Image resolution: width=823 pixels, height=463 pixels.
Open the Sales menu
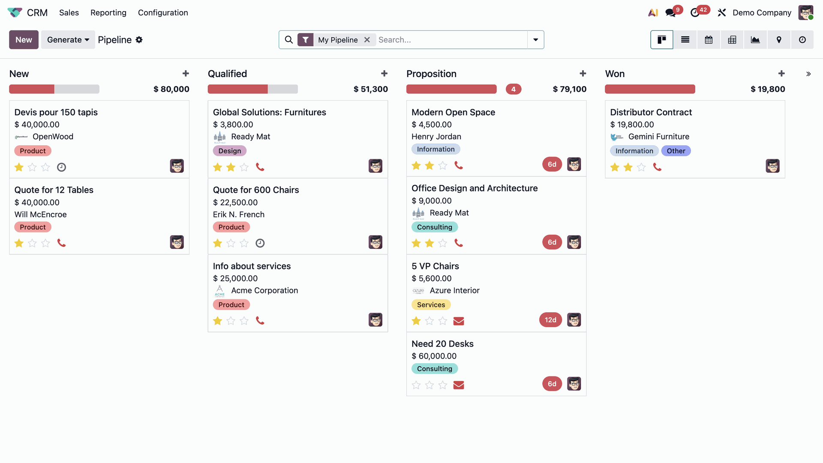click(69, 13)
